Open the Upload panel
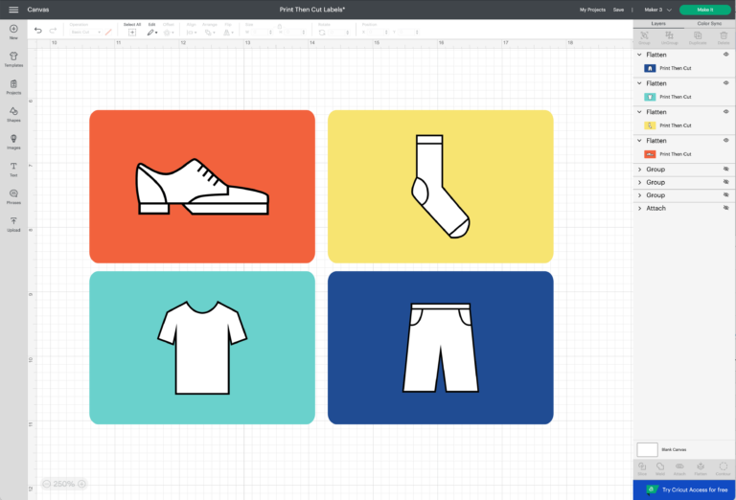This screenshot has width=736, height=500. pyautogui.click(x=13, y=223)
